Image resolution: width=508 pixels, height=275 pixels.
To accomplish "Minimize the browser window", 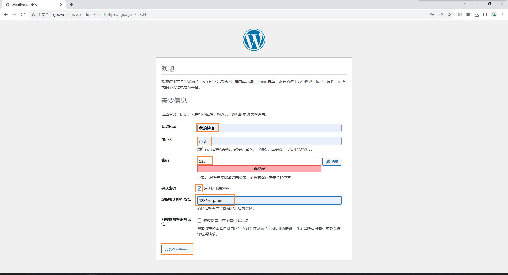I will pos(478,4).
